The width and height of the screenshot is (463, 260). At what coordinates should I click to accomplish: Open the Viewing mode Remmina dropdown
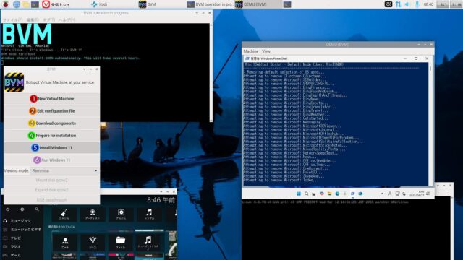click(x=64, y=170)
